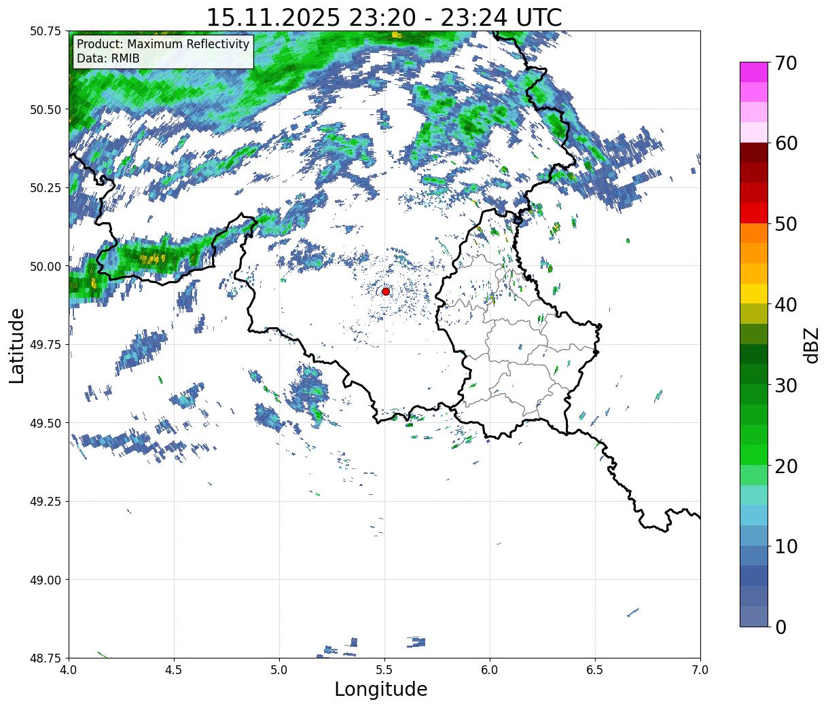828x706 pixels.
Task: Click latitude tick label 50.00
Action: pos(46,266)
